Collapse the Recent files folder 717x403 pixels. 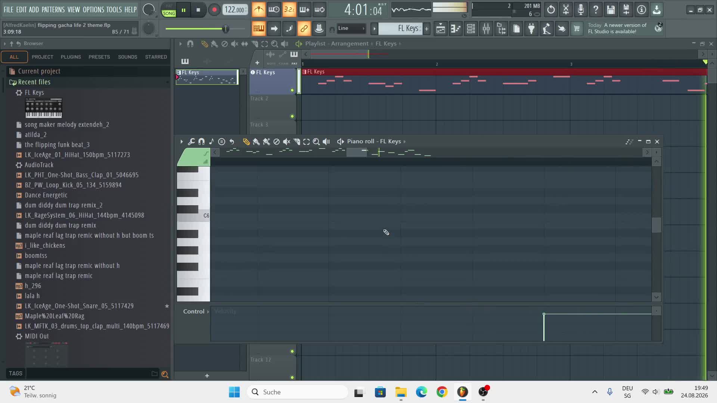pos(34,82)
